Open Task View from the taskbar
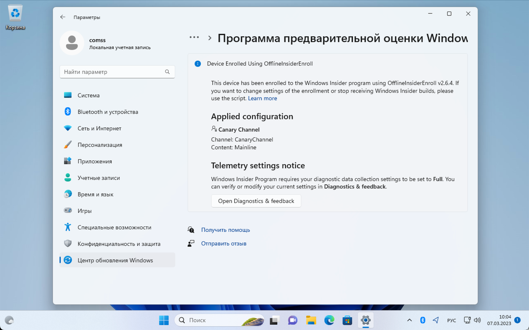 274,320
